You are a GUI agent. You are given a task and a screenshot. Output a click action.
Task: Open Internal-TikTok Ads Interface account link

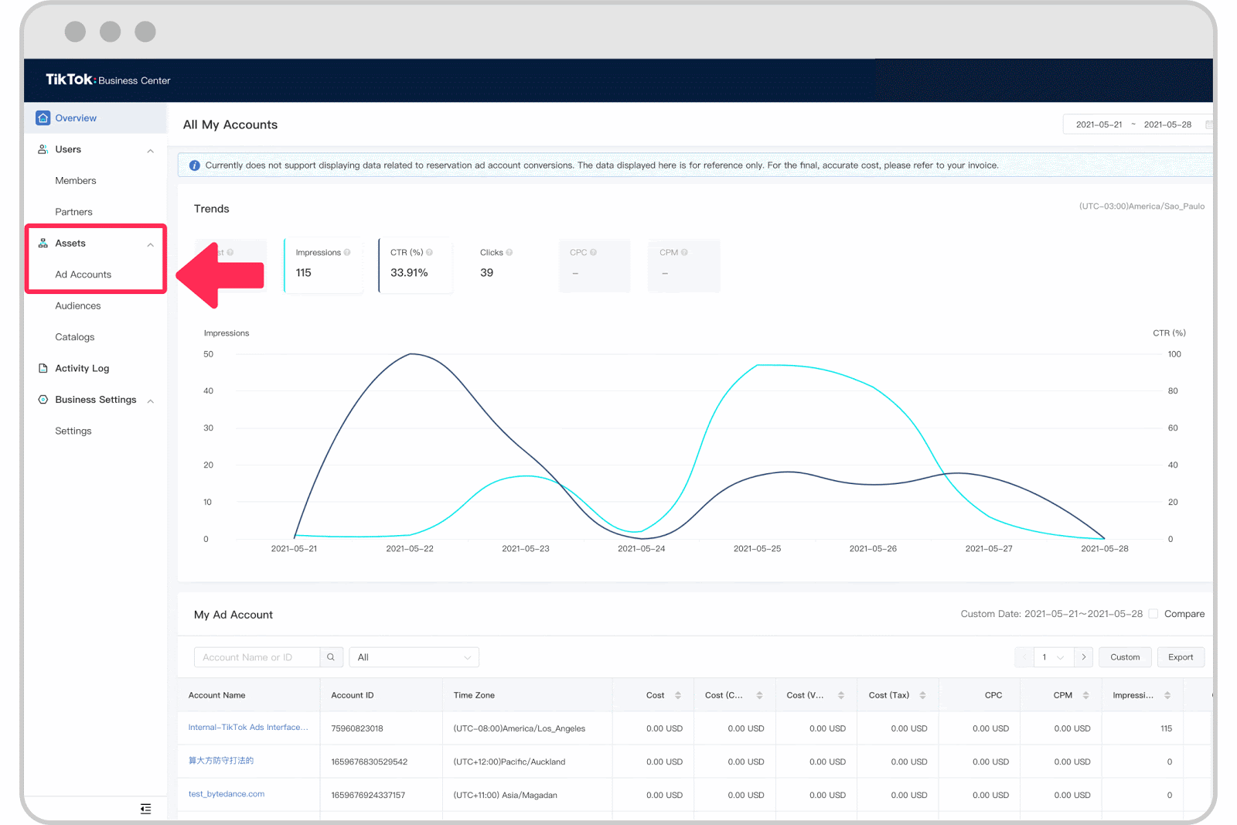pos(248,728)
